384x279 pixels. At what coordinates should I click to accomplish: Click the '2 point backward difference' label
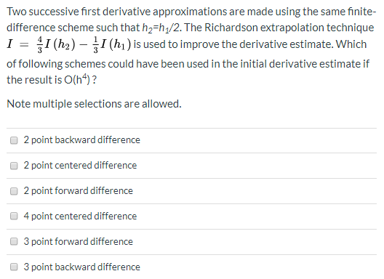pyautogui.click(x=81, y=140)
